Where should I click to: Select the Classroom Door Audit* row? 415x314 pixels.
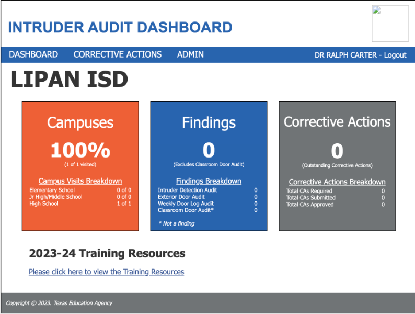tap(208, 210)
